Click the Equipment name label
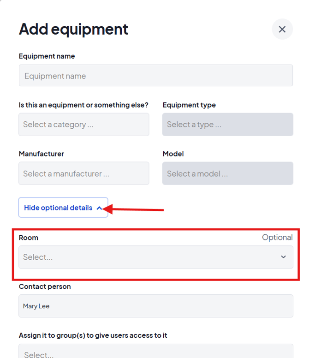 [47, 56]
